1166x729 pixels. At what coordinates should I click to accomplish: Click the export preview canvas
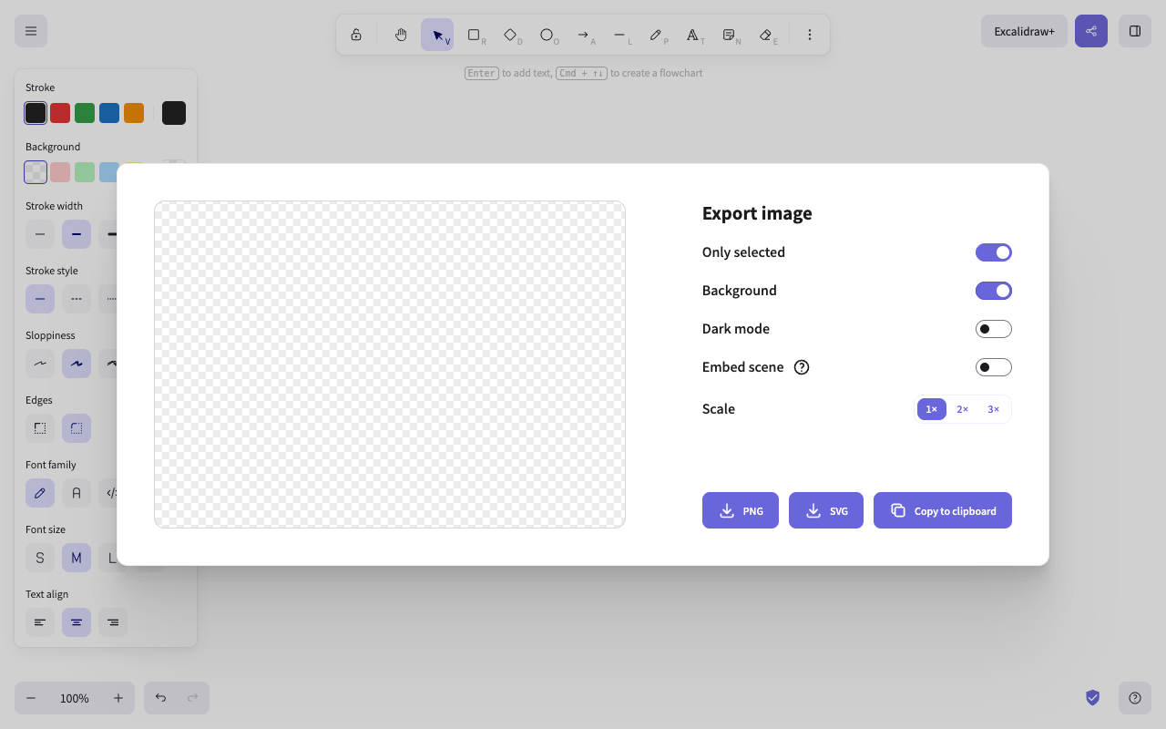pyautogui.click(x=390, y=364)
